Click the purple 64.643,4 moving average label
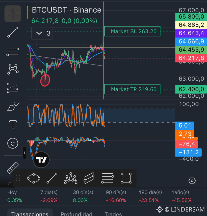This screenshot has width=207, height=216. [x=191, y=33]
